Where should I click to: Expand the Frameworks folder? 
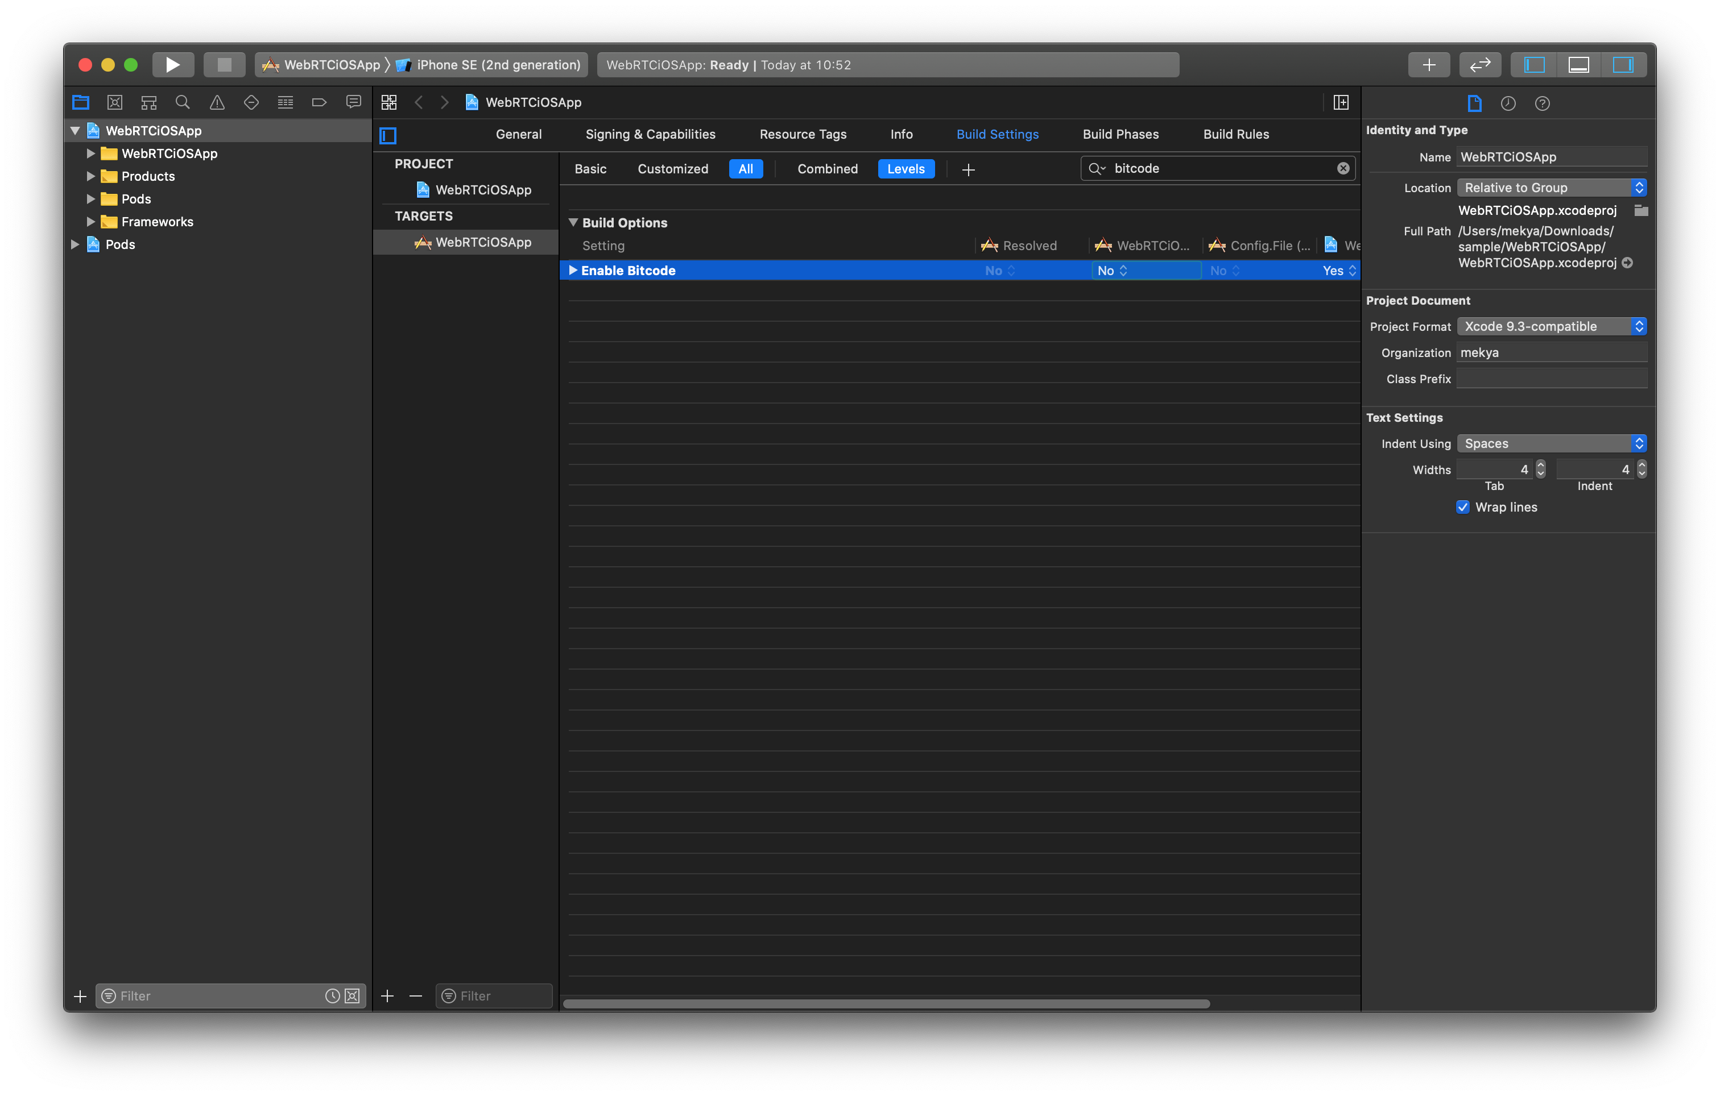(x=90, y=222)
